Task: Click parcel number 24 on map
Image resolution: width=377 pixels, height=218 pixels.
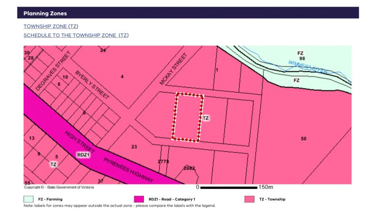Action: 103,50
